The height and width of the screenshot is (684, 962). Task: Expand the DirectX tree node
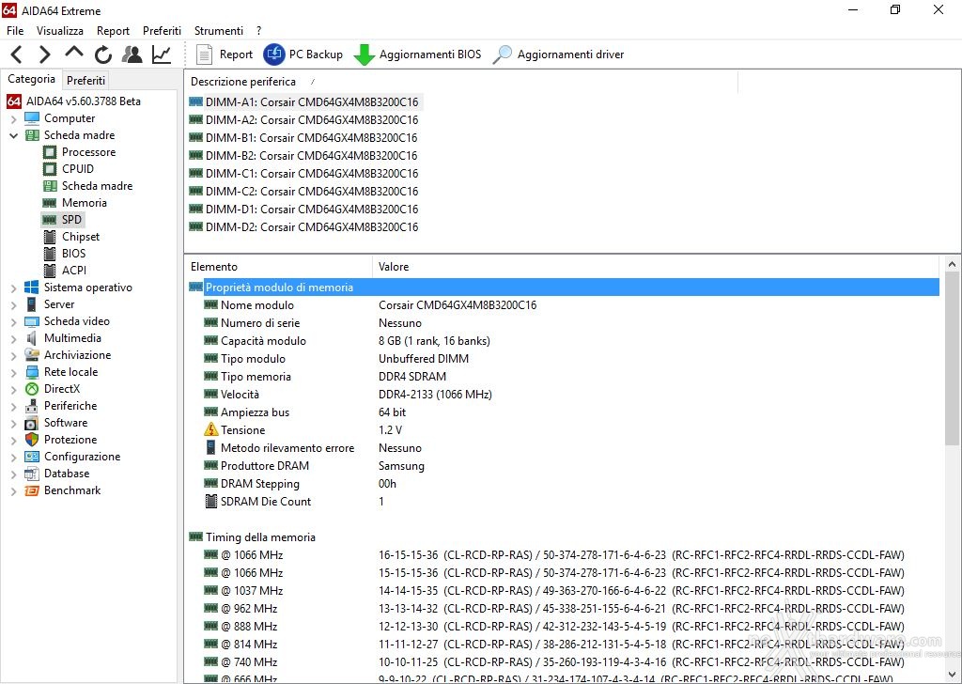pos(13,389)
